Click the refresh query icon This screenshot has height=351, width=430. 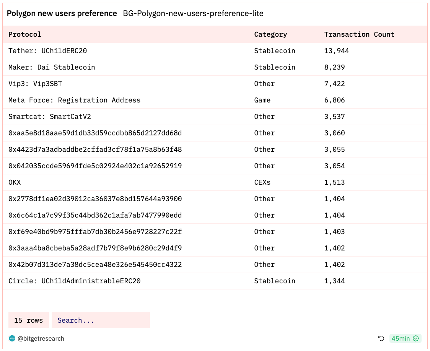point(381,338)
